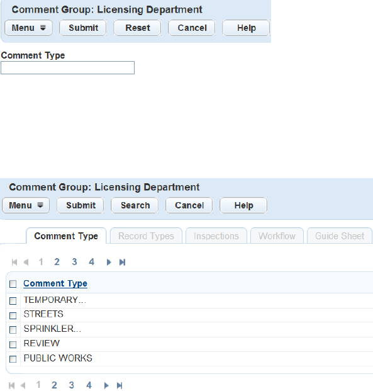Go to first page using bottom pager icon

pyautogui.click(x=12, y=385)
